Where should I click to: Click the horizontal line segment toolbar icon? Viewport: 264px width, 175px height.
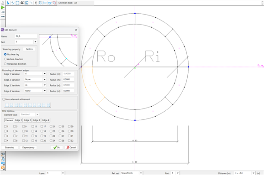45,3
